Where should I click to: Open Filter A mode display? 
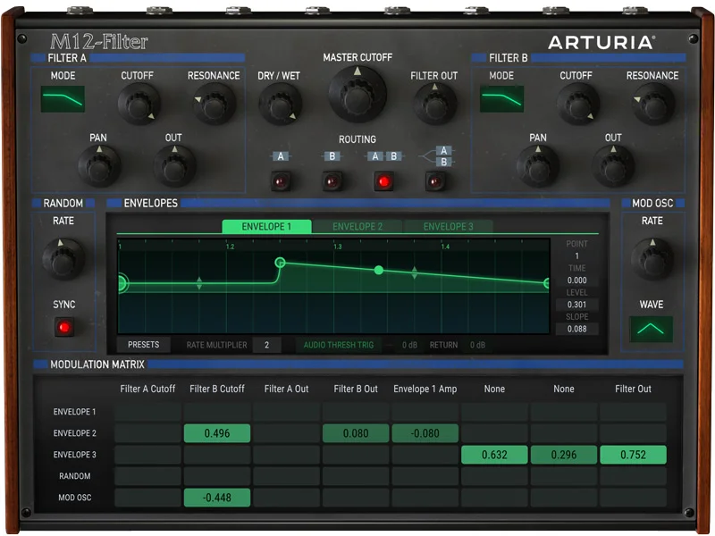(x=63, y=99)
